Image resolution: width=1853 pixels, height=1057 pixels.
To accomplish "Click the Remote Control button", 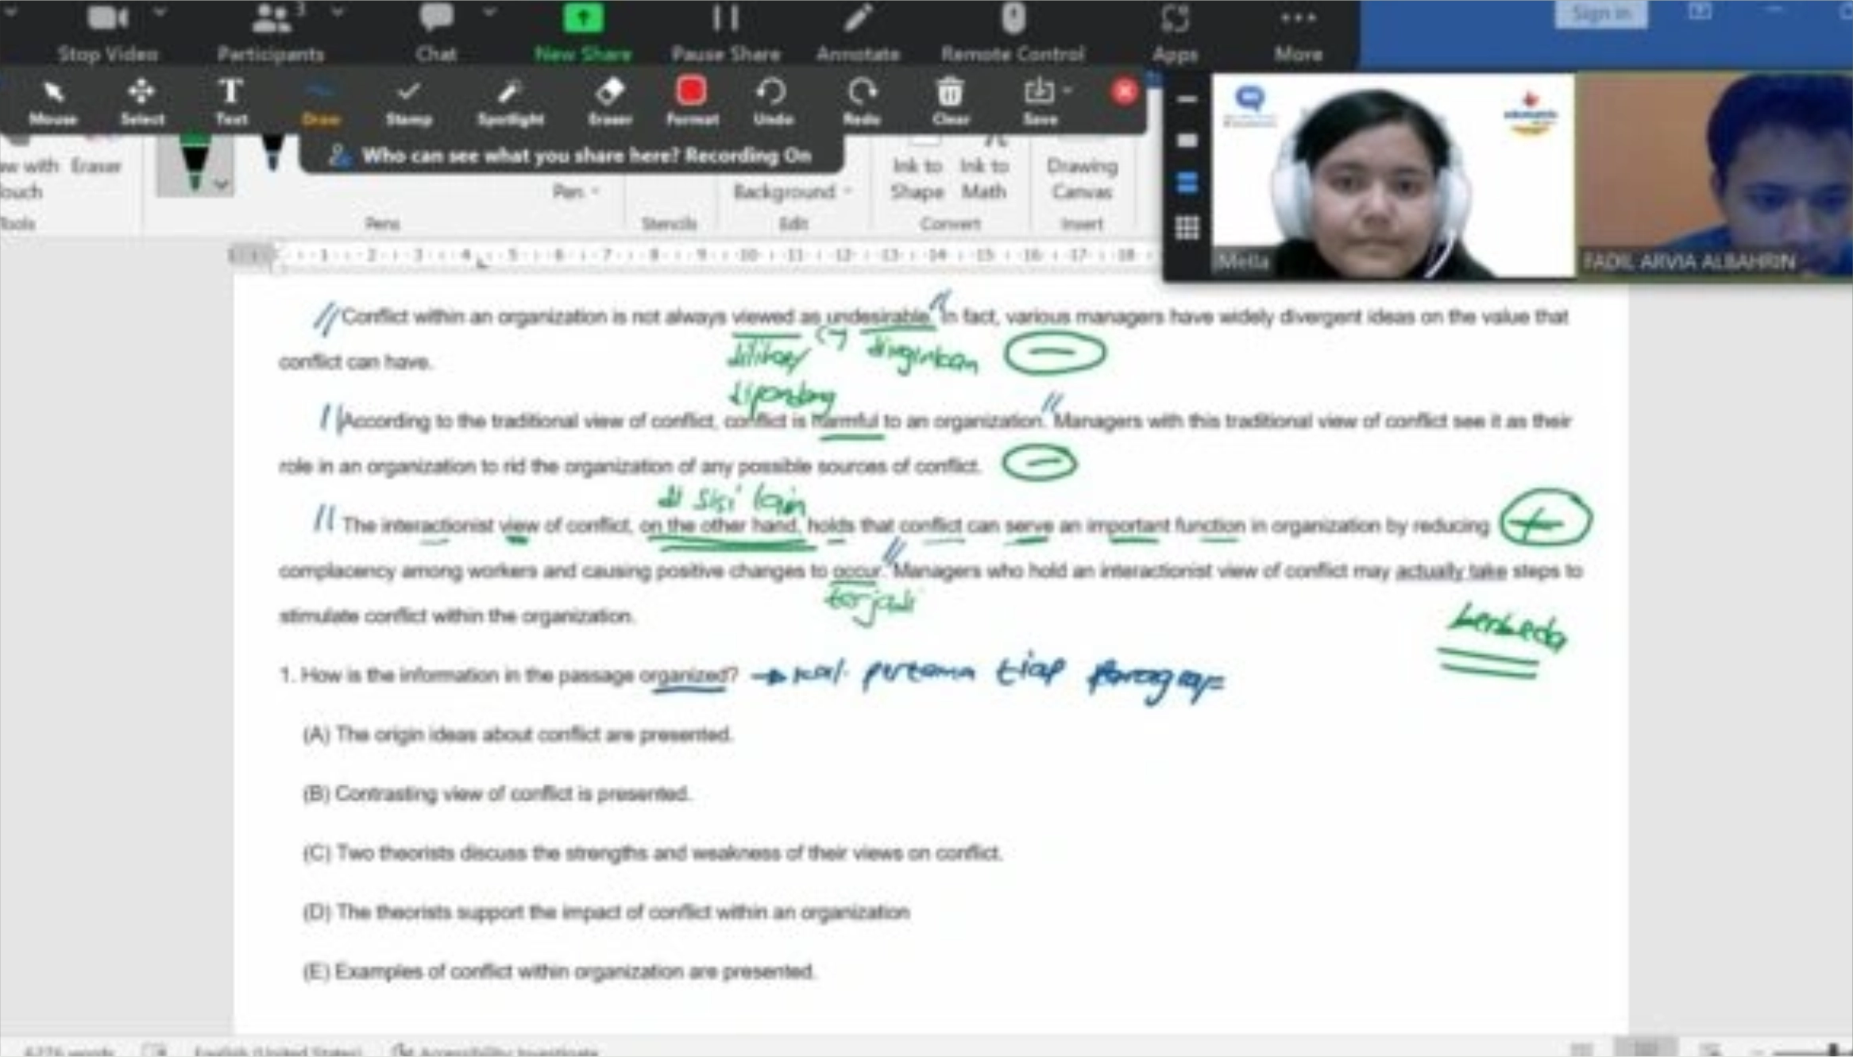I will point(1012,30).
